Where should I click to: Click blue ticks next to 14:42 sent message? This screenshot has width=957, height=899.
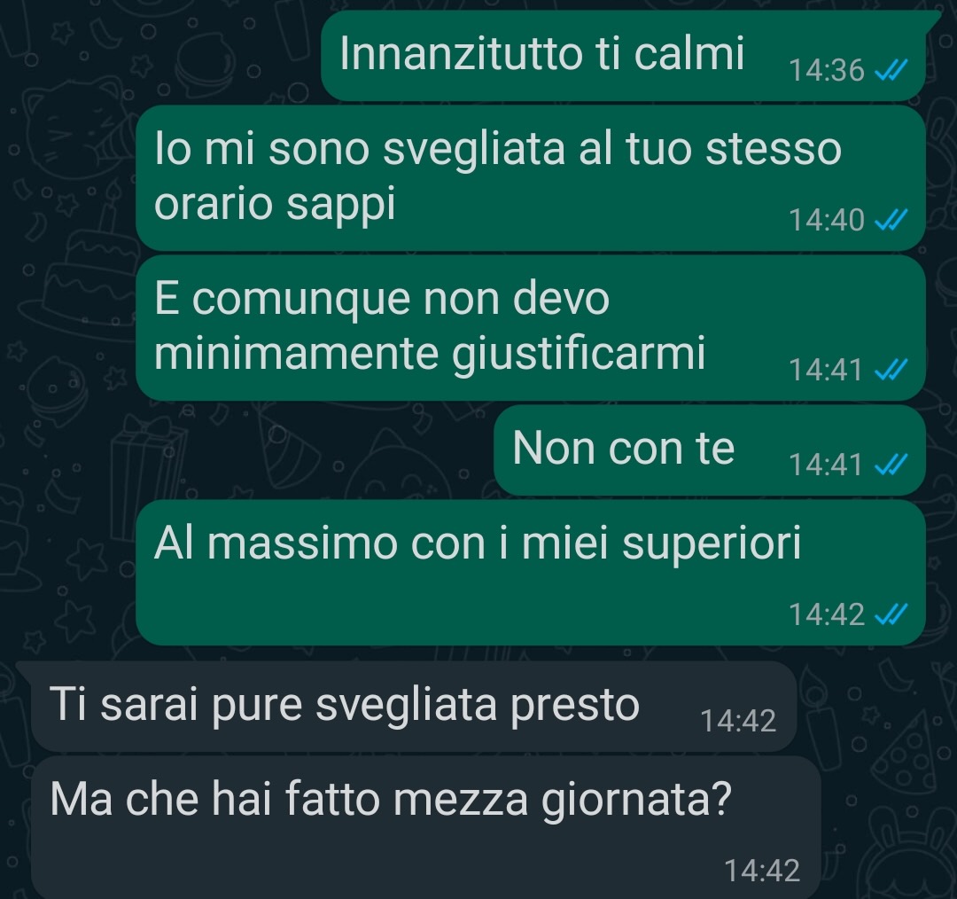(x=891, y=614)
